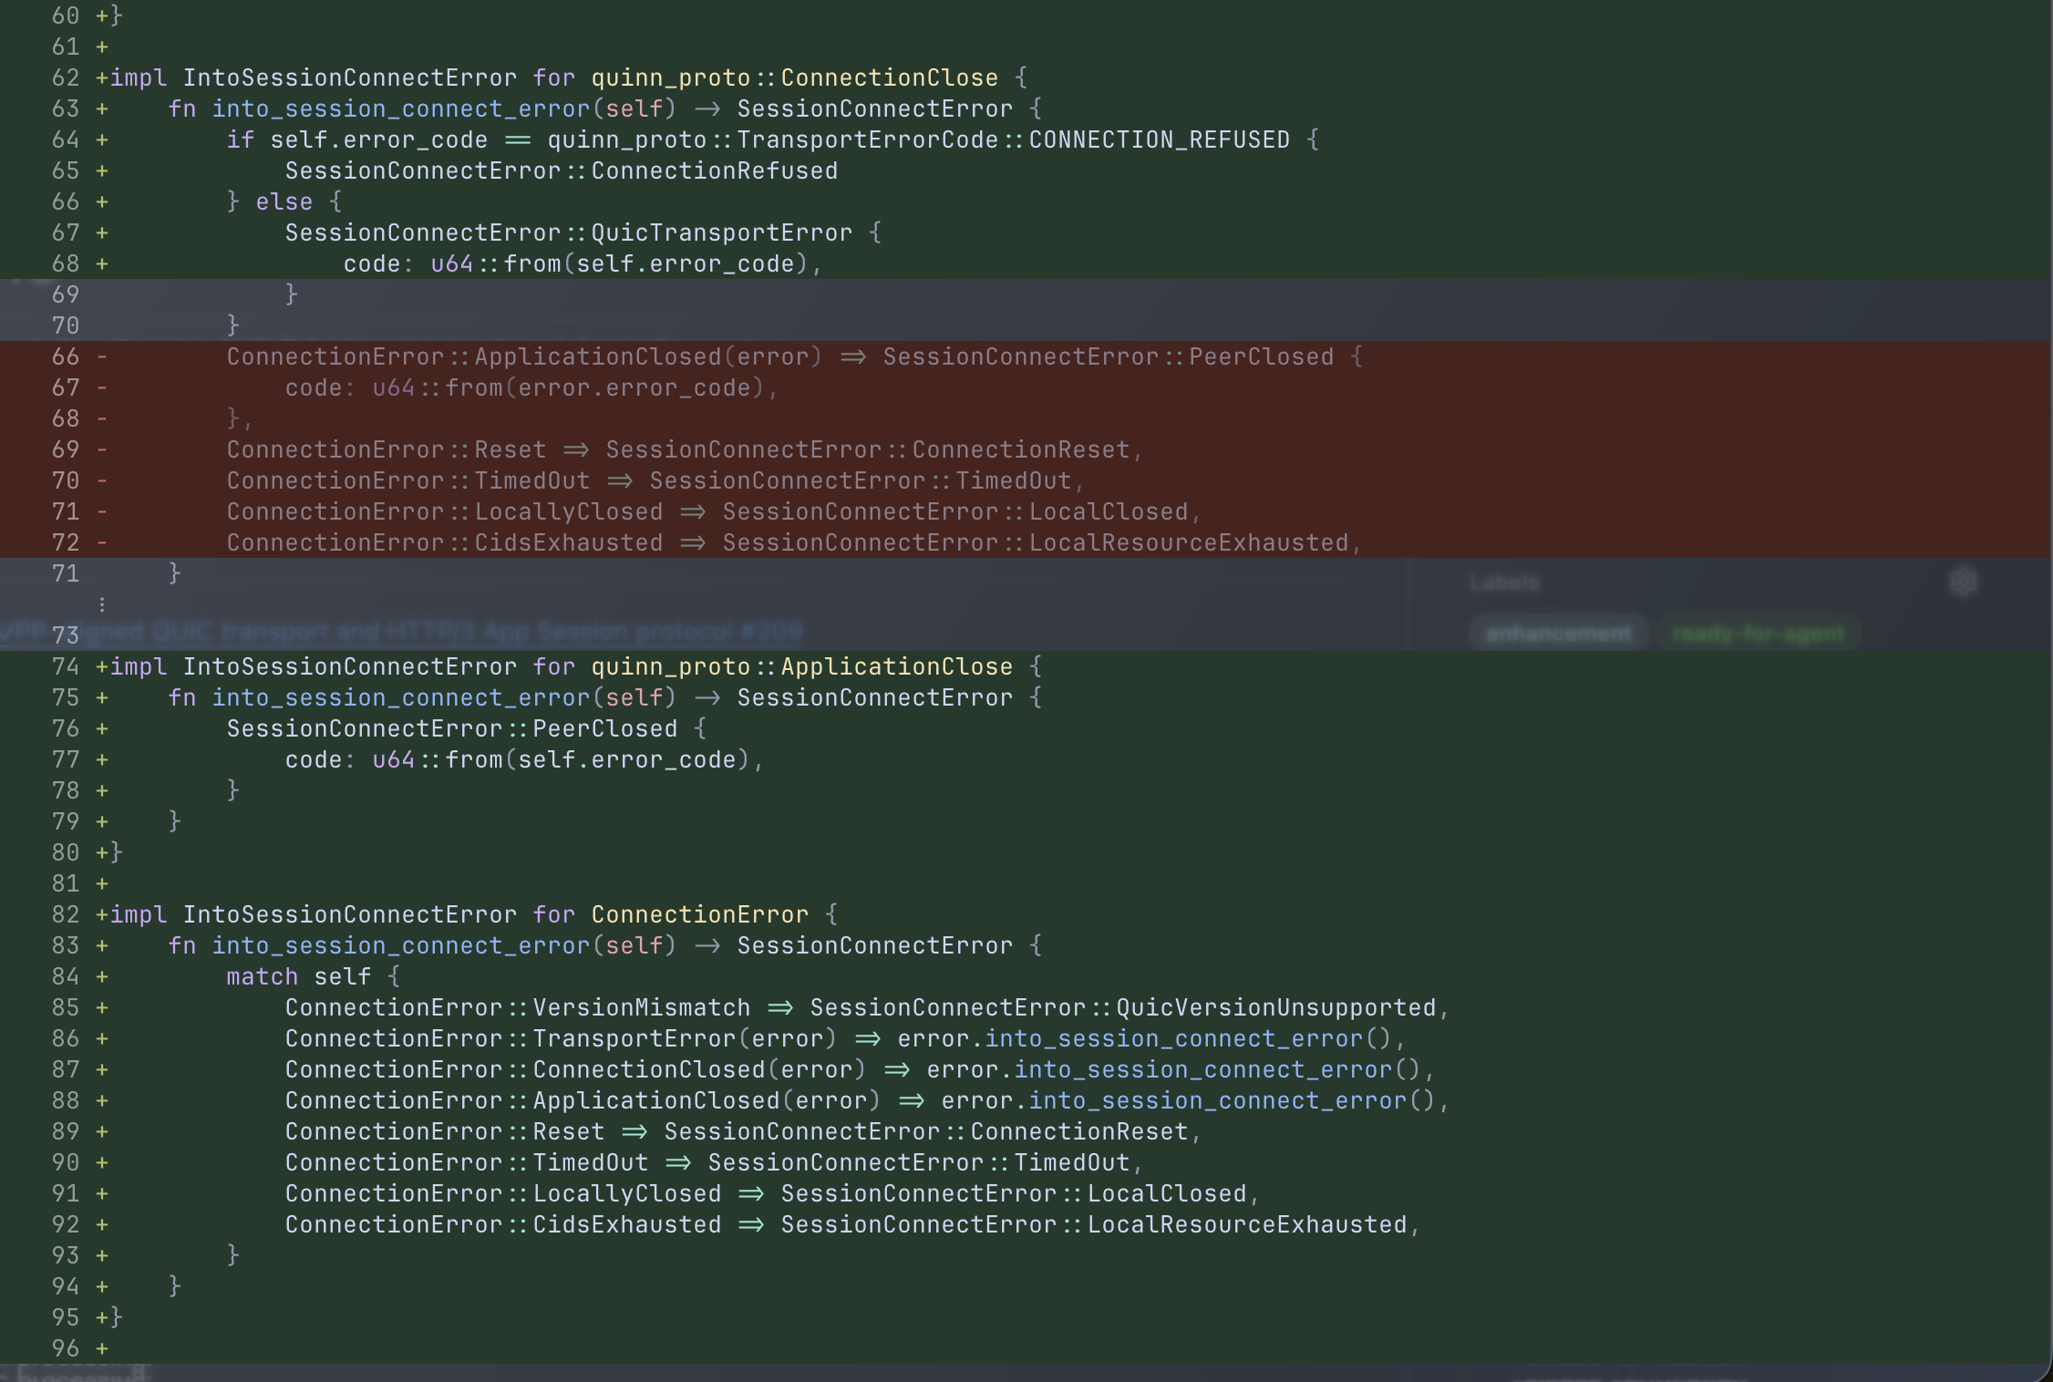Viewport: 2053px width, 1382px height.
Task: Click 'quinn_proto::TransportErrorCode' on line 64
Action: [772, 139]
